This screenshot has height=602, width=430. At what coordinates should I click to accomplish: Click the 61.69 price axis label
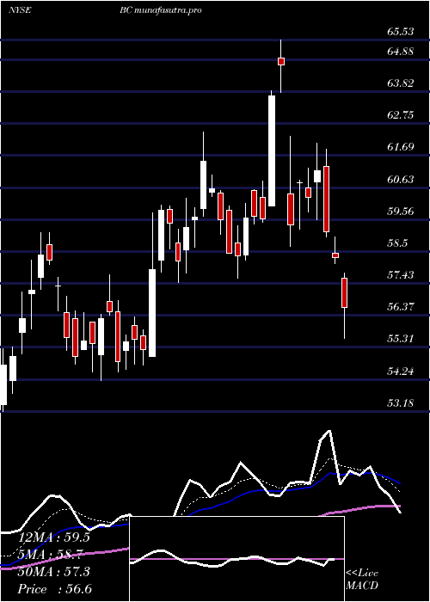coord(401,147)
